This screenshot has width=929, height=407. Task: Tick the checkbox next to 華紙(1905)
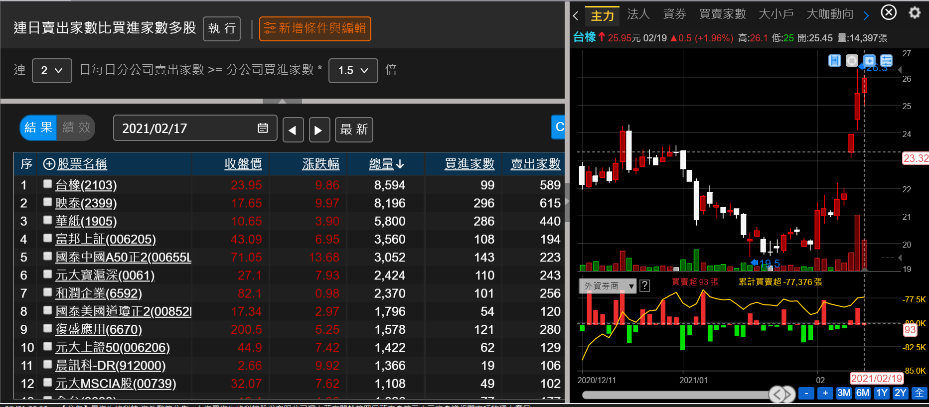[48, 220]
